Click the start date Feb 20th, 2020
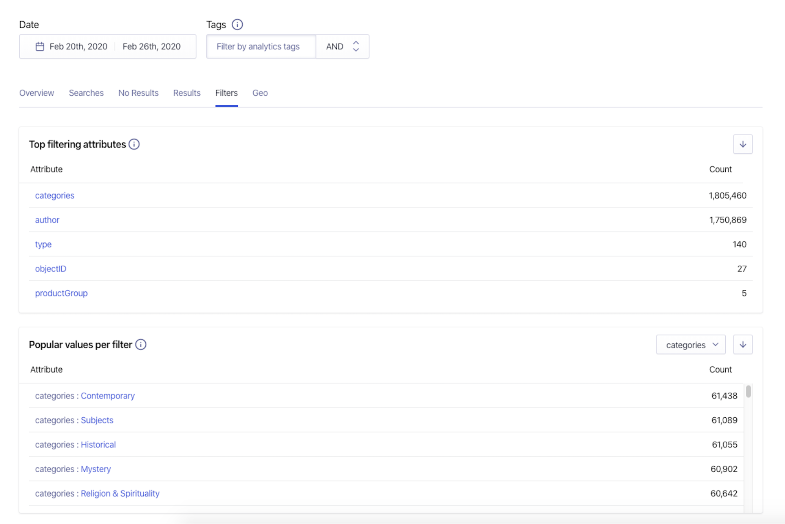The image size is (785, 524). [x=78, y=47]
